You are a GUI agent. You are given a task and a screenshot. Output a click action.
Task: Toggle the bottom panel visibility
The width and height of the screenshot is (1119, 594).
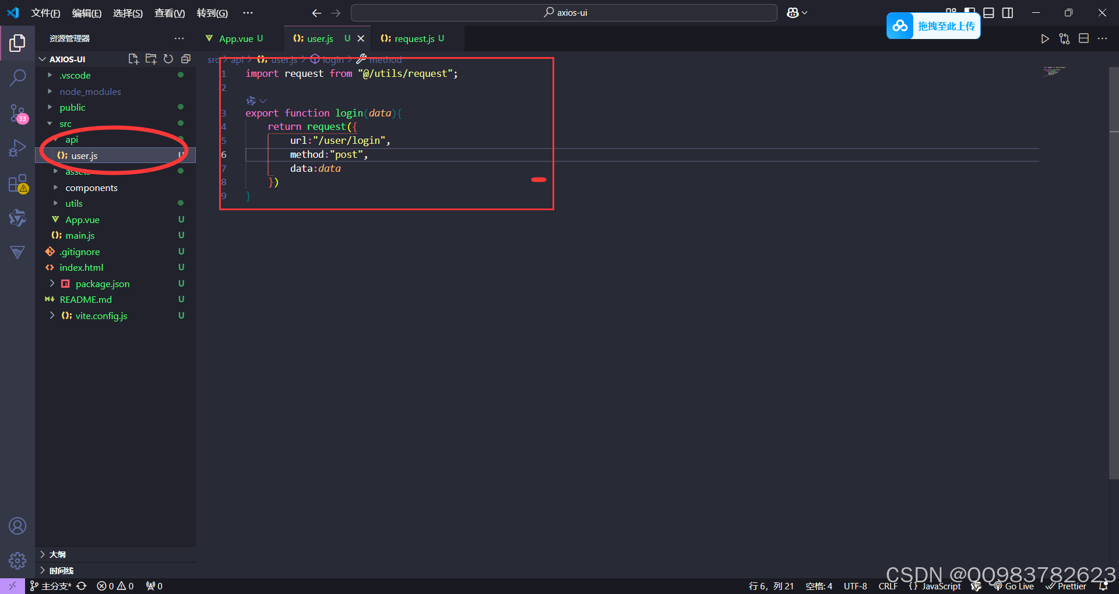pyautogui.click(x=989, y=13)
